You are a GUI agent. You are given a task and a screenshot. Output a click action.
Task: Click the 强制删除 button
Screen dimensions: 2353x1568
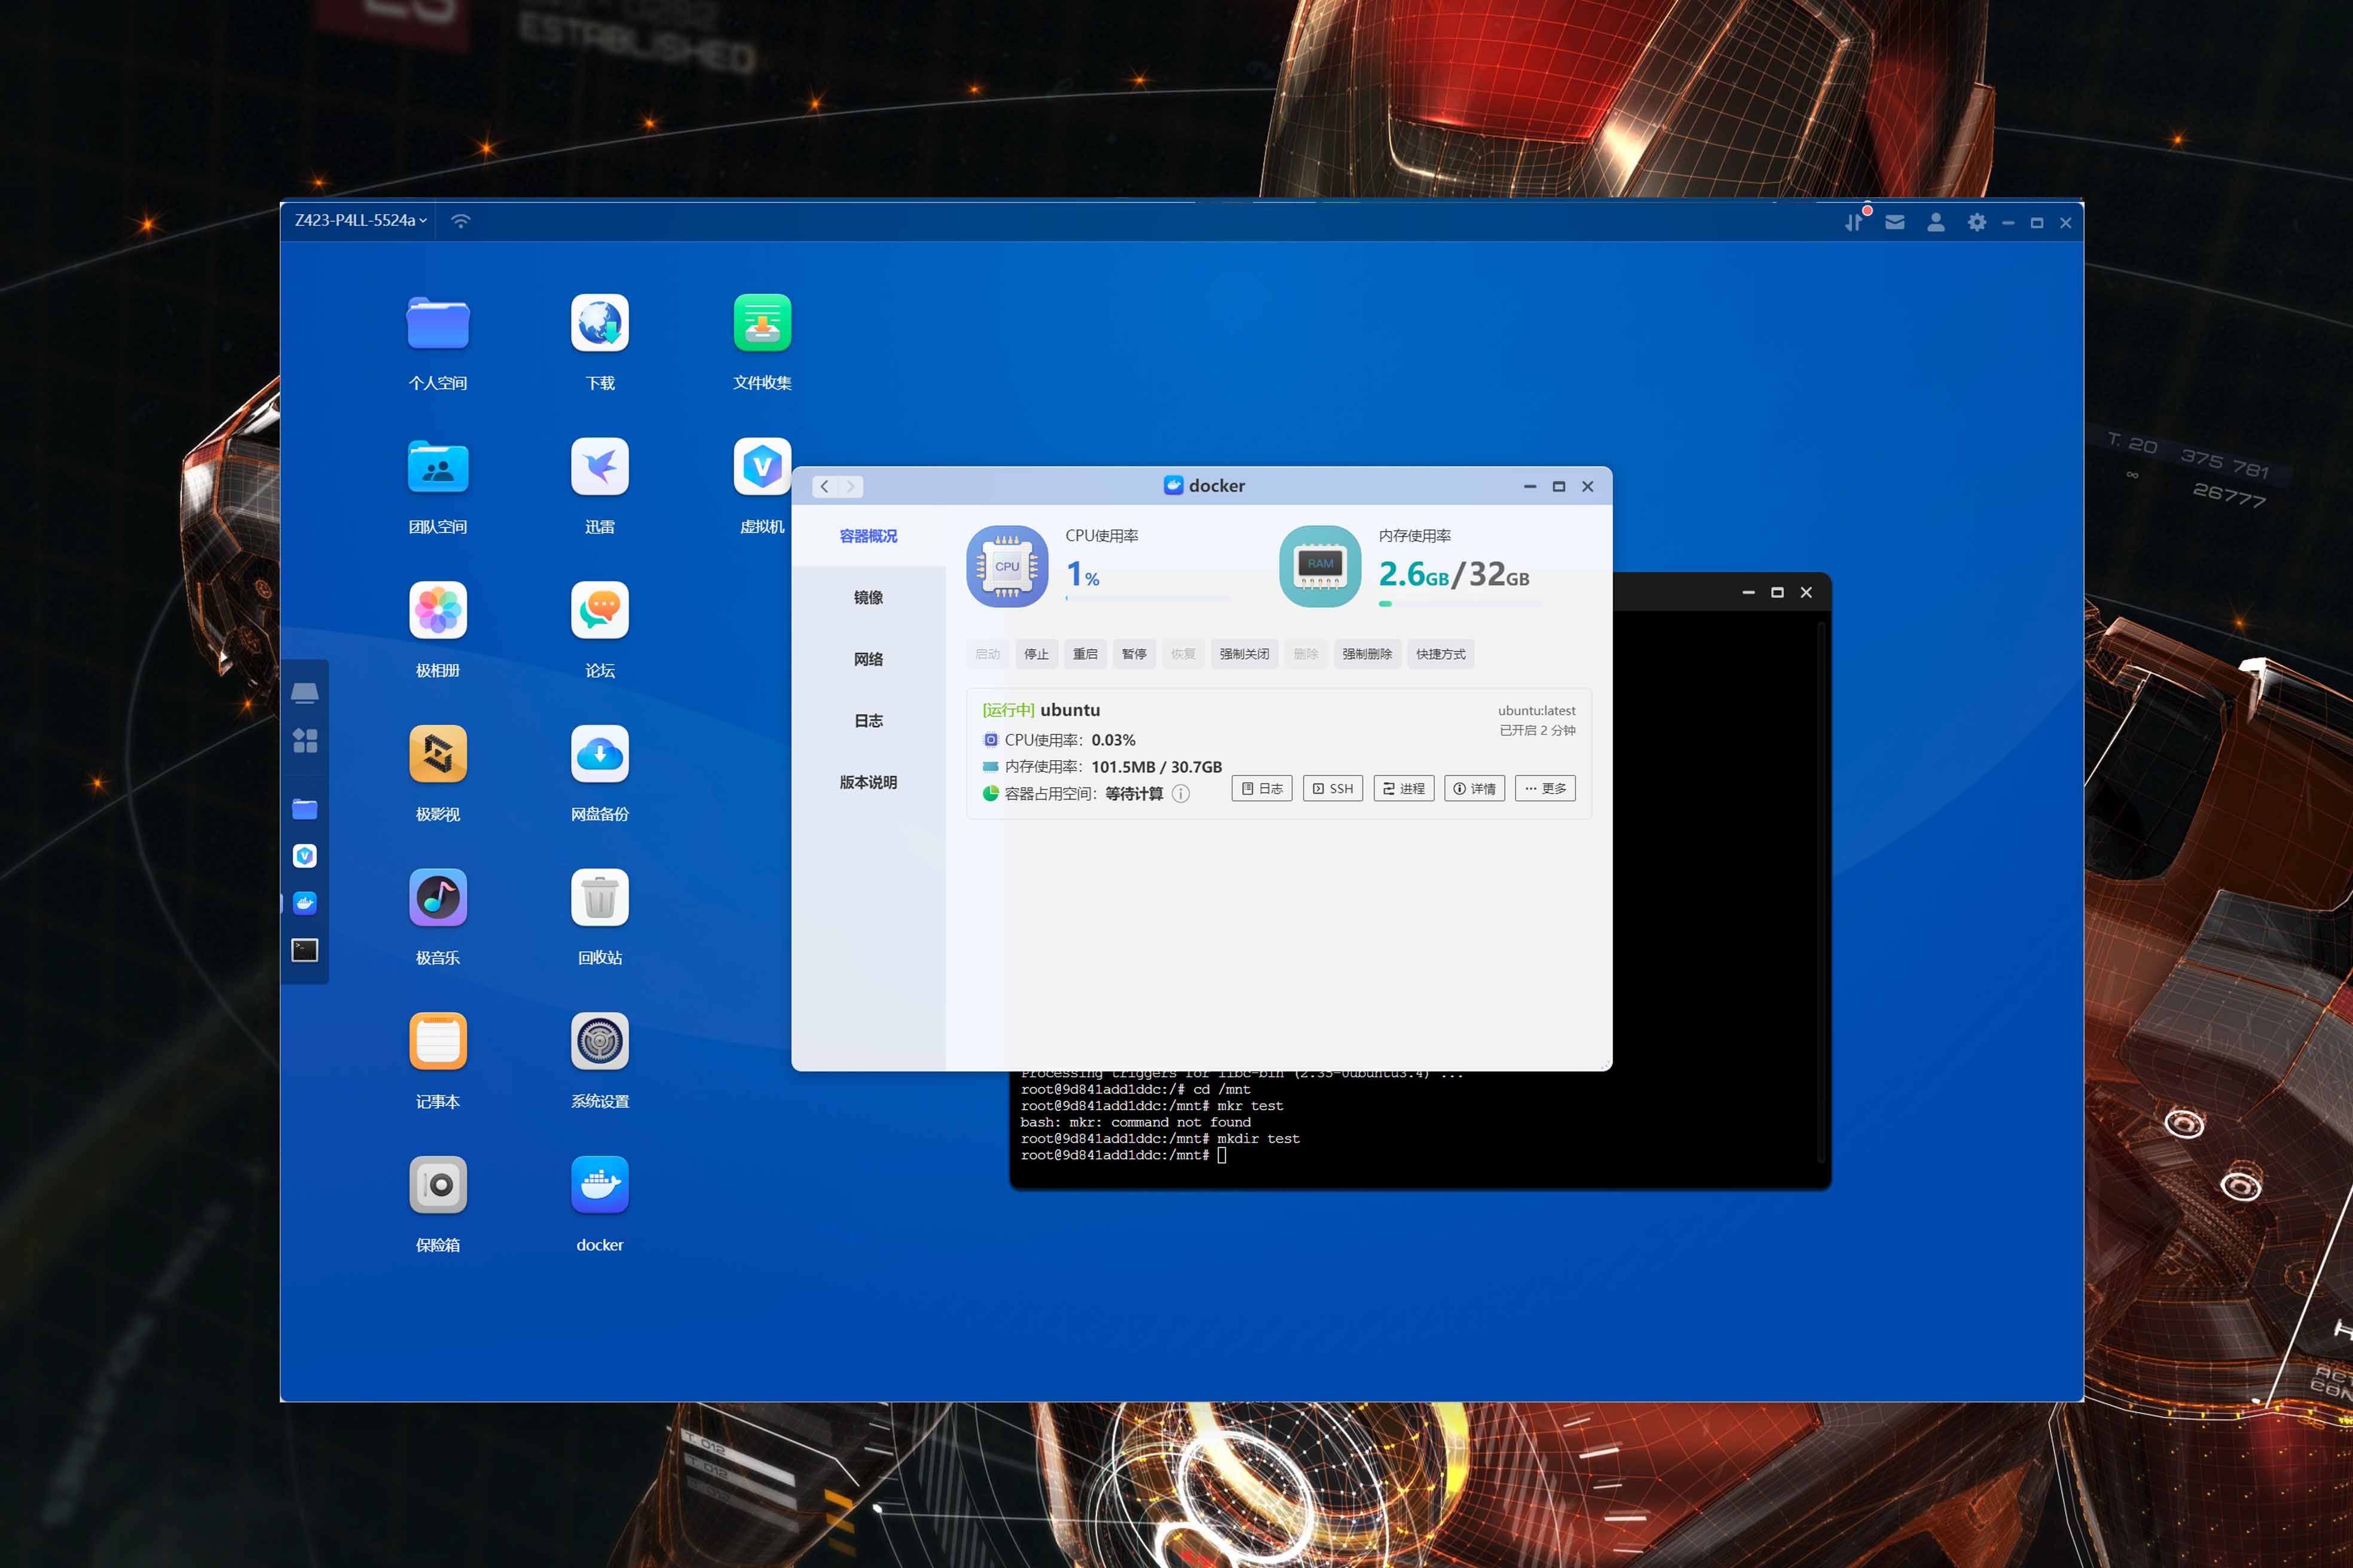(1368, 654)
